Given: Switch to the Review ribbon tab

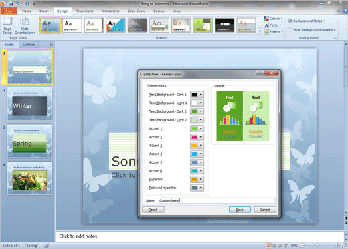Looking at the screenshot, I should click(159, 11).
